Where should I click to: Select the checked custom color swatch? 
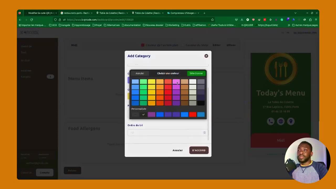point(143,114)
